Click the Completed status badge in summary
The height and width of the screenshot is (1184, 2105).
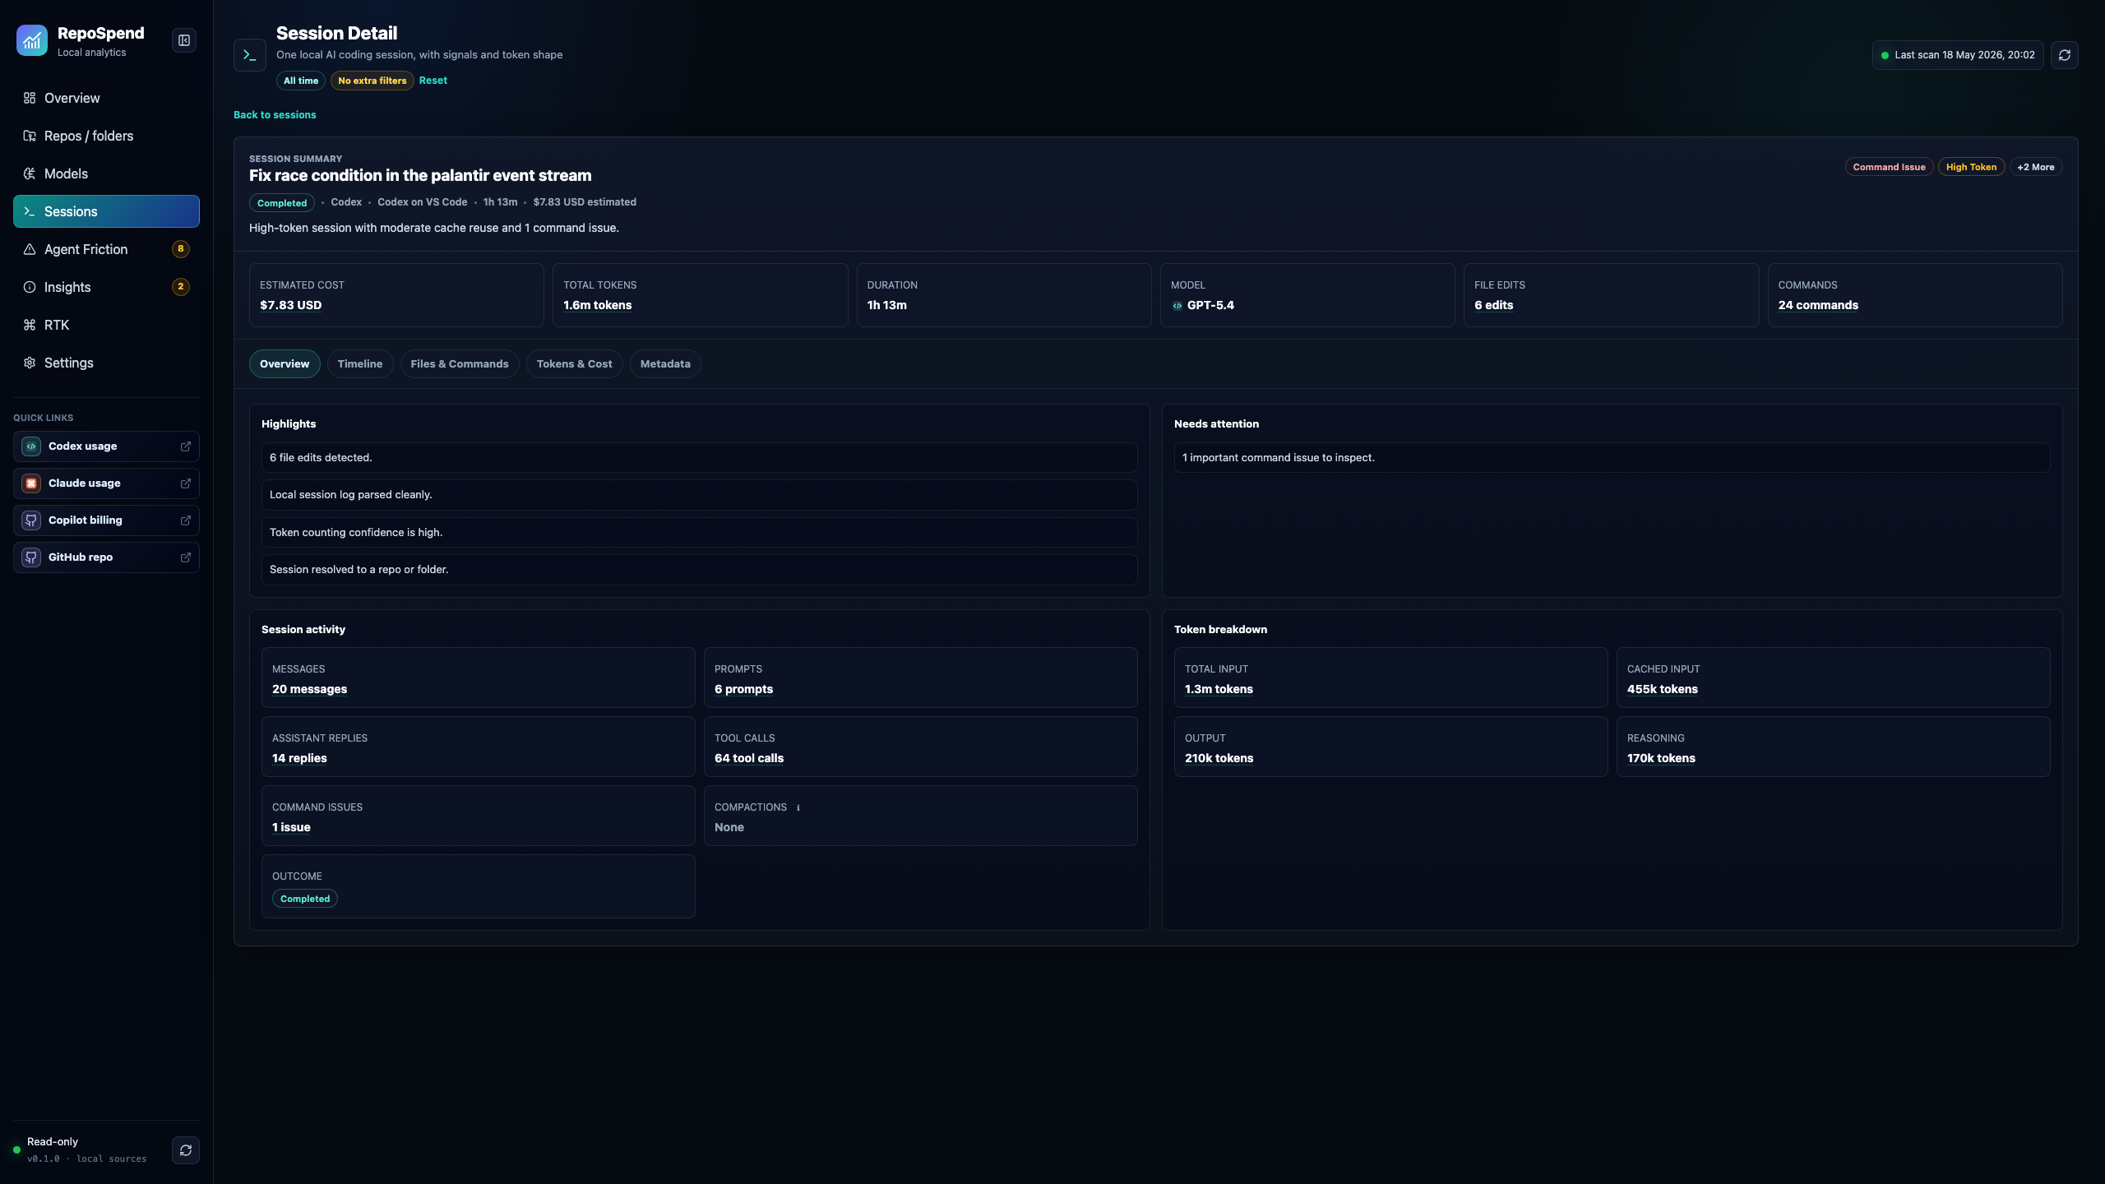click(282, 203)
